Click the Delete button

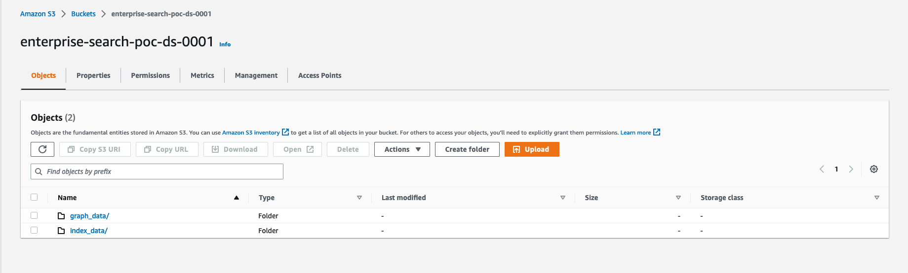348,149
